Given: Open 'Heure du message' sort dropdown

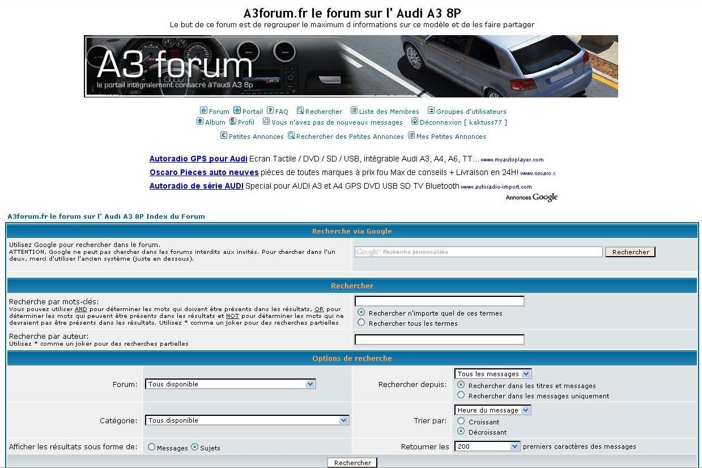Looking at the screenshot, I should pyautogui.click(x=493, y=410).
